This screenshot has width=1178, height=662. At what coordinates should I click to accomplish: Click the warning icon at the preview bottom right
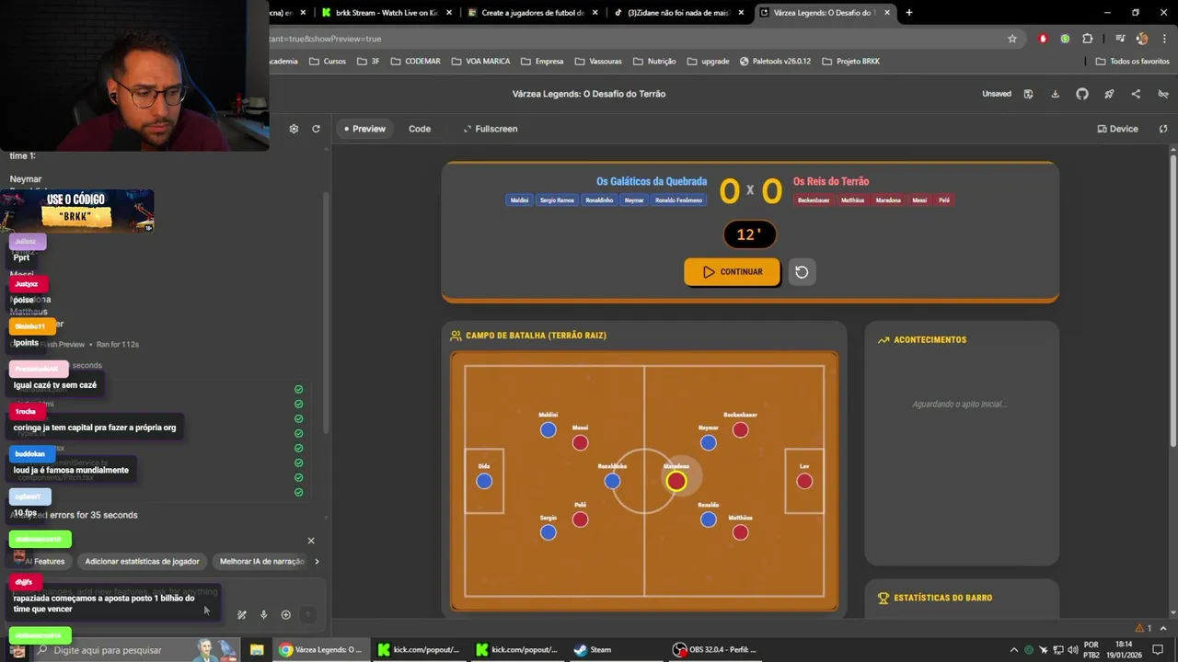coord(1139,628)
